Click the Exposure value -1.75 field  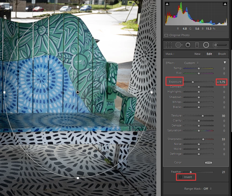point(221,82)
